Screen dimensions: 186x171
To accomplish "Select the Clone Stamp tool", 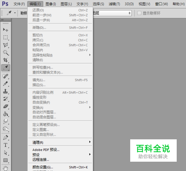I will pos(6,91).
